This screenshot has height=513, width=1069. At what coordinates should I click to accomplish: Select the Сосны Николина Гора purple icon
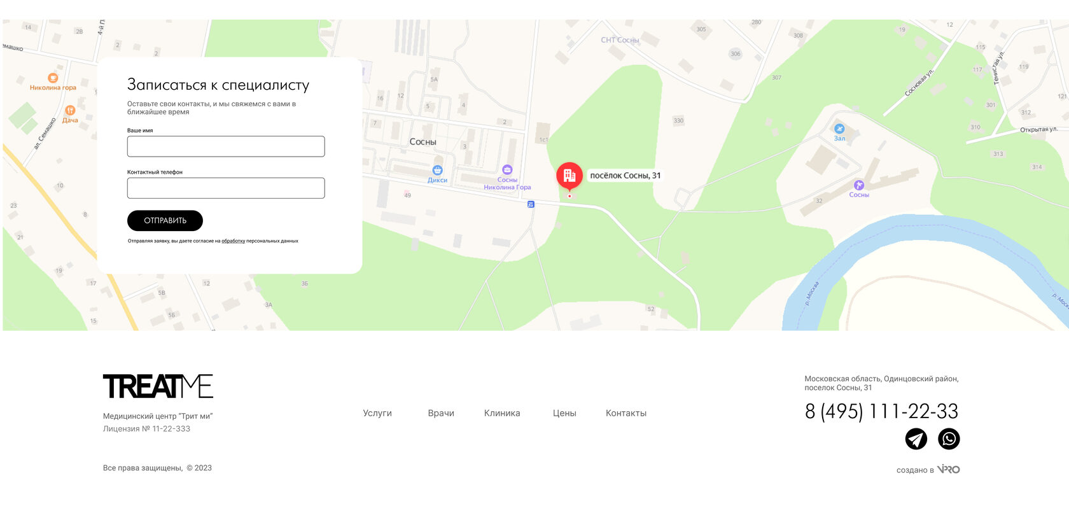(507, 169)
